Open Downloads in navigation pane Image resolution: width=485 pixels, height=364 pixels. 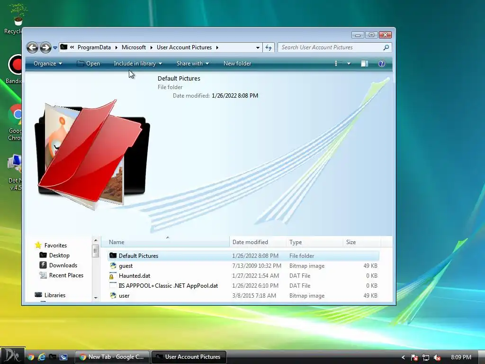tap(63, 265)
